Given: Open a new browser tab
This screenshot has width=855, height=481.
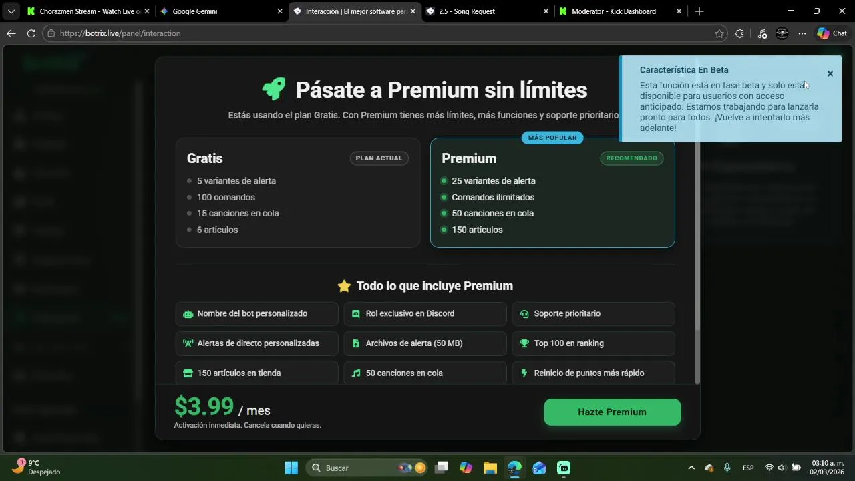Looking at the screenshot, I should [699, 11].
